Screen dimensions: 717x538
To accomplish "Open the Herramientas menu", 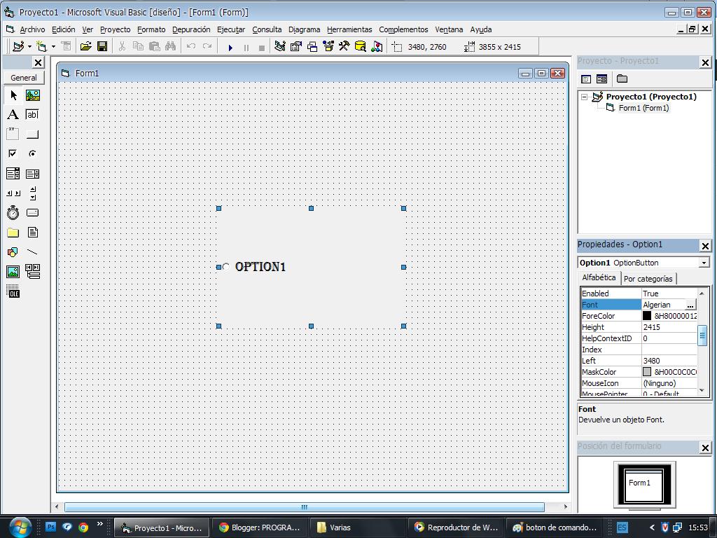I will click(x=349, y=29).
